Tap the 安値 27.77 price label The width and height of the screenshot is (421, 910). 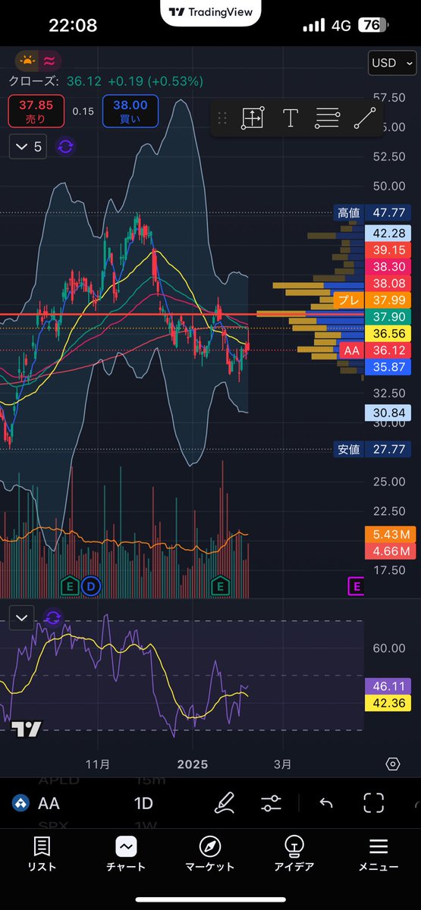(x=372, y=449)
